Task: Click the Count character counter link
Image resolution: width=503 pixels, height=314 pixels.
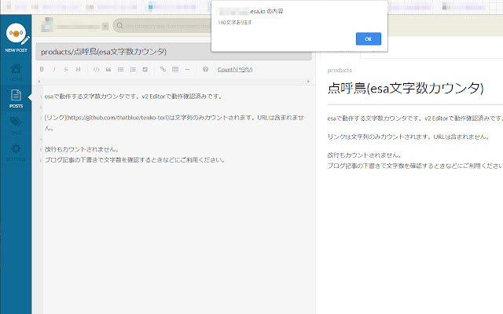Action: (236, 69)
